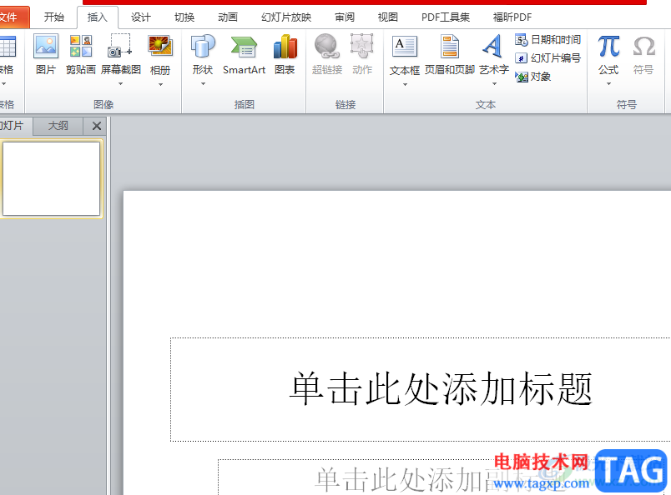Viewport: 671px width, 495px height.
Task: Expand the WordArt (艺术字) dropdown arrow
Action: pos(494,84)
